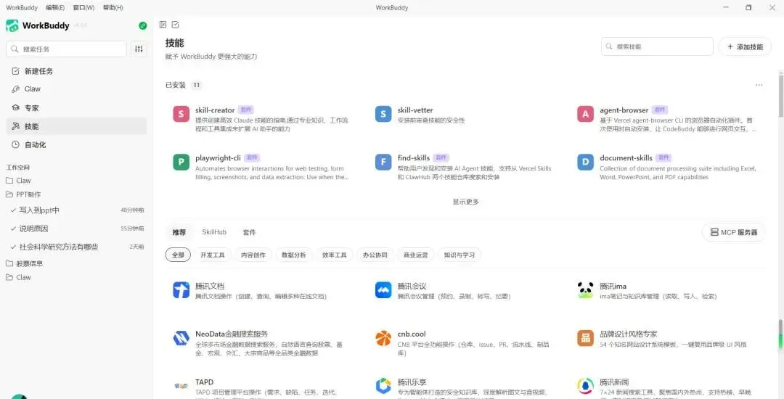Select the 全部 category filter
Screen dimensions: 784x399
point(178,255)
